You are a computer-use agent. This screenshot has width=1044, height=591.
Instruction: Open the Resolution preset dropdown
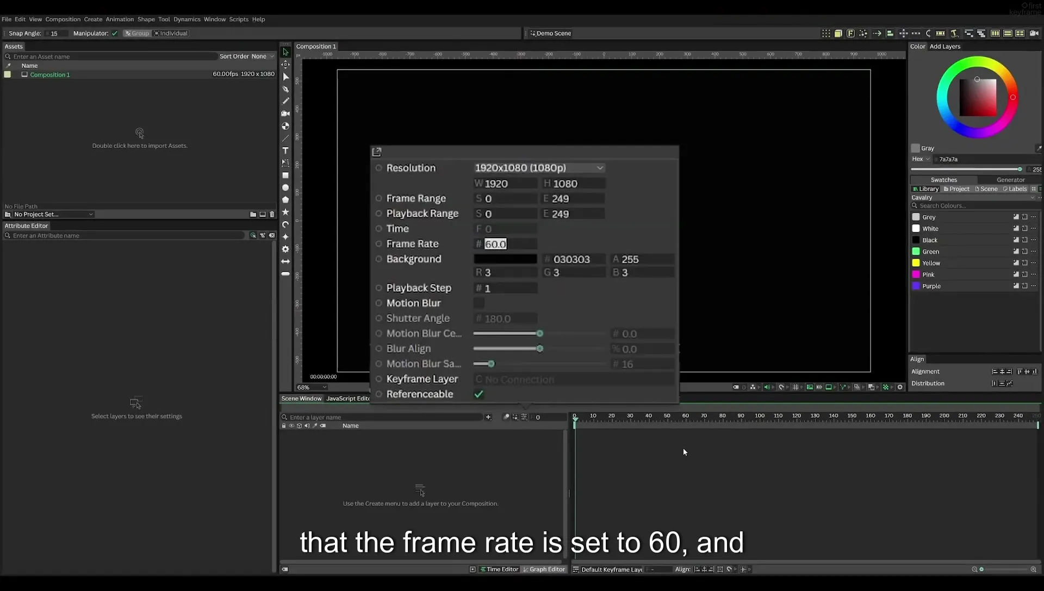[539, 168]
